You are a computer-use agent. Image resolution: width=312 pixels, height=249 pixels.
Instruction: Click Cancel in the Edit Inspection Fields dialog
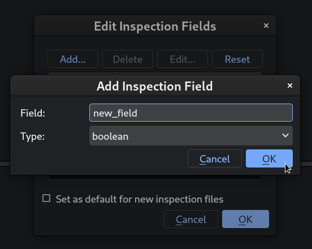click(x=191, y=219)
